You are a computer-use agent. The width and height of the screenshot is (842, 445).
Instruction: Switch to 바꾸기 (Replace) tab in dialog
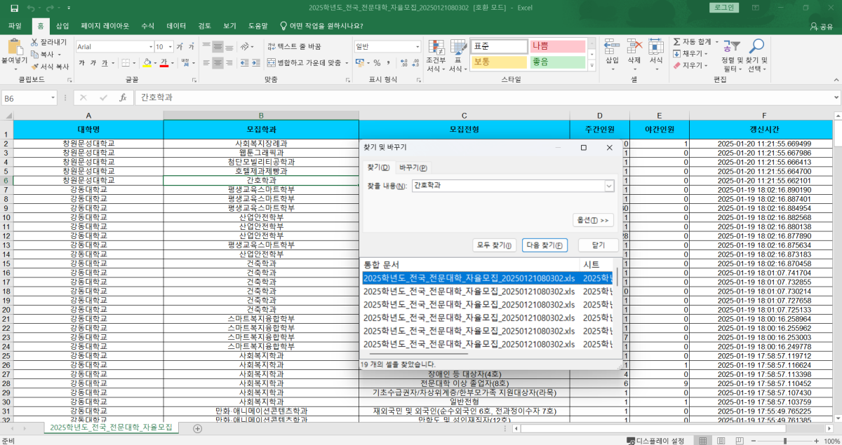(413, 167)
